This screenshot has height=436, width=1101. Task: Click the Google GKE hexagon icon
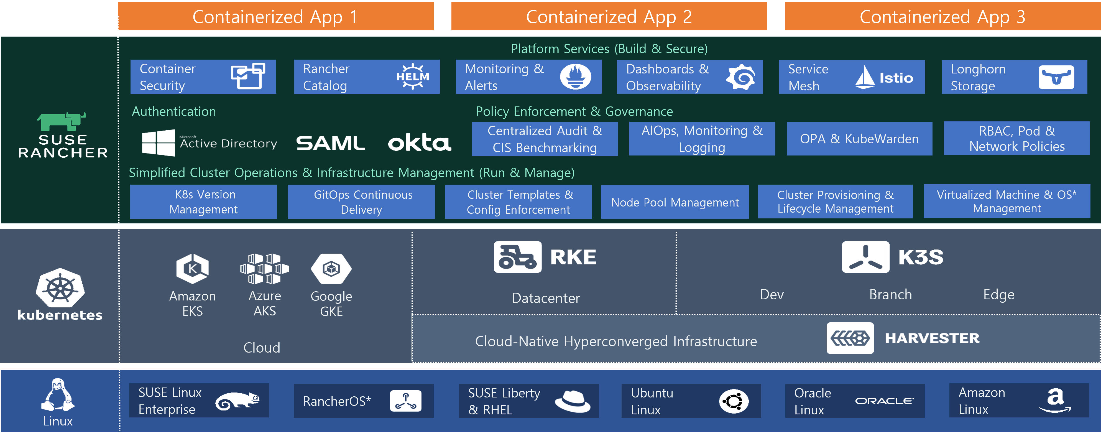[x=331, y=269]
